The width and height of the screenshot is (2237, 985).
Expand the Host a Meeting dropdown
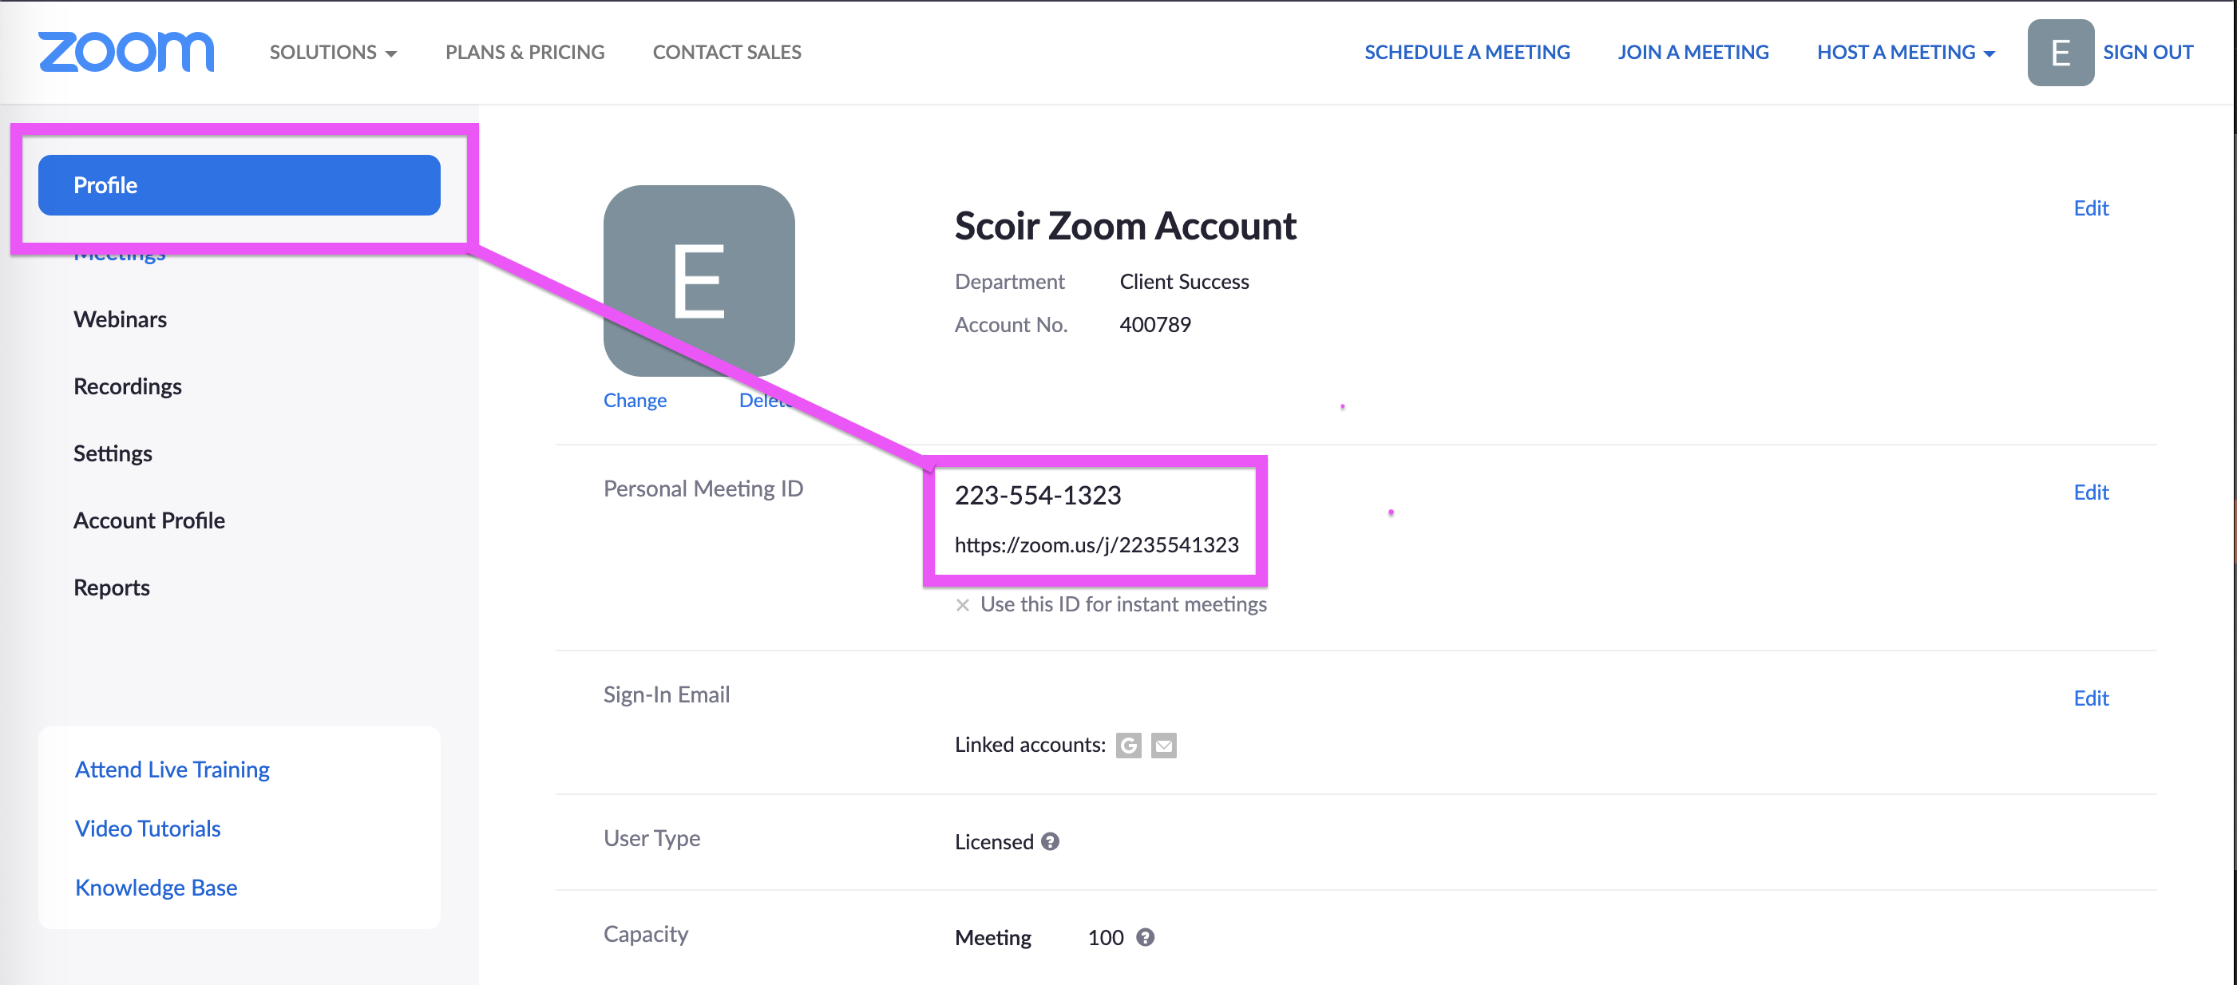(x=1906, y=52)
